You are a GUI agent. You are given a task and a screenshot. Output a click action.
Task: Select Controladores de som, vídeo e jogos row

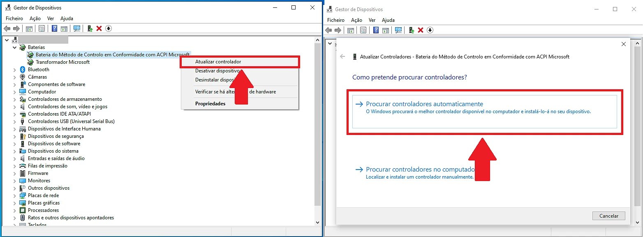coord(67,107)
